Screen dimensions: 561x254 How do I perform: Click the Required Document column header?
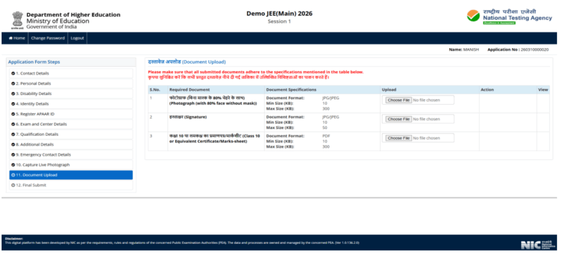(190, 90)
